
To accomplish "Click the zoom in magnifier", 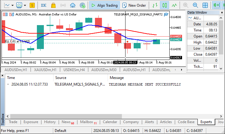I will [186, 5].
